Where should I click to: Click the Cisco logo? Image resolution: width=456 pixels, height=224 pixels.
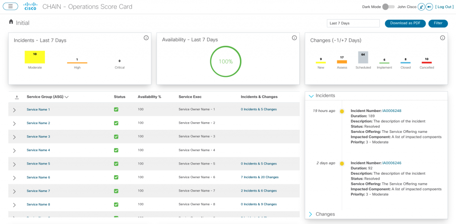pos(30,7)
